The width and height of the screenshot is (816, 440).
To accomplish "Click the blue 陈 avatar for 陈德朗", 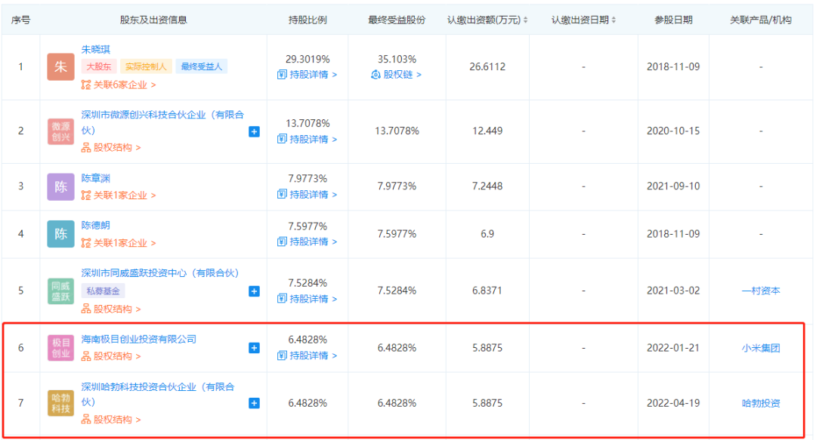I will pyautogui.click(x=61, y=234).
